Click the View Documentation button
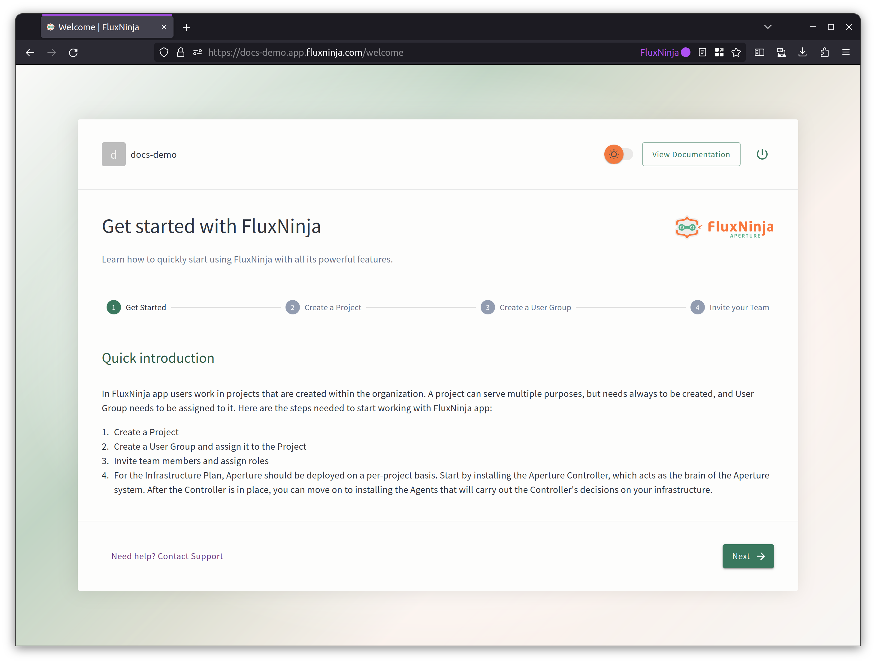The height and width of the screenshot is (663, 876). point(691,154)
